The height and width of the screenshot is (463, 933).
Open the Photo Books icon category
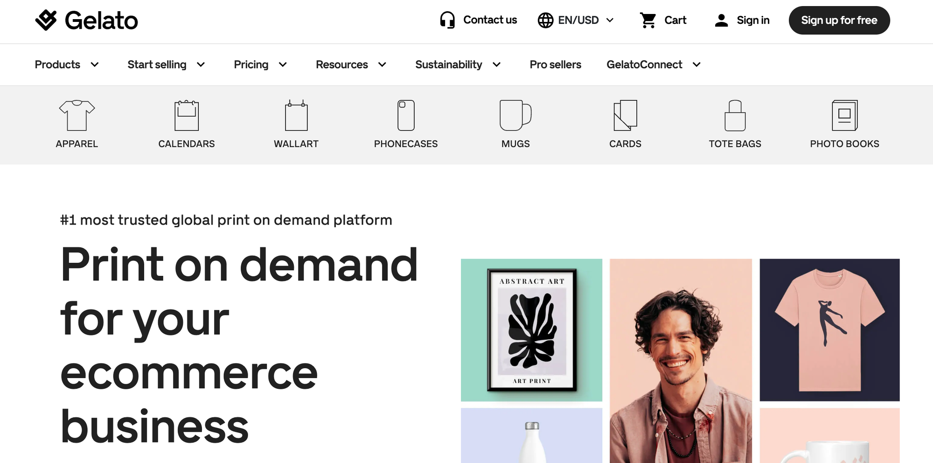click(845, 115)
